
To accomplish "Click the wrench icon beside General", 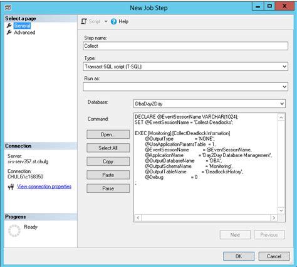I will (9, 26).
